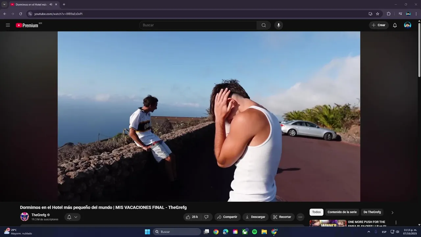
Task: Open Microsoft Edge from taskbar
Action: click(x=226, y=232)
